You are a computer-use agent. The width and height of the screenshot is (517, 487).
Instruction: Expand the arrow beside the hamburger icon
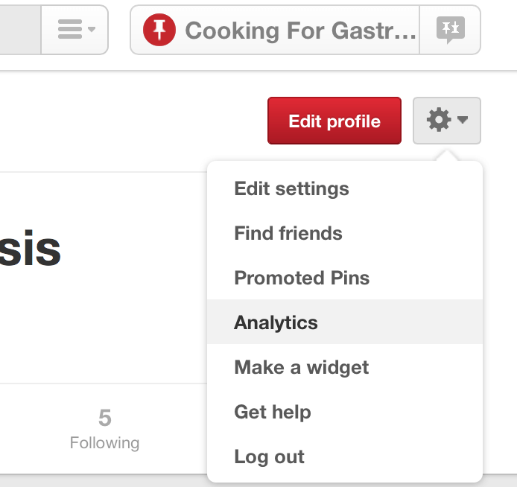92,29
